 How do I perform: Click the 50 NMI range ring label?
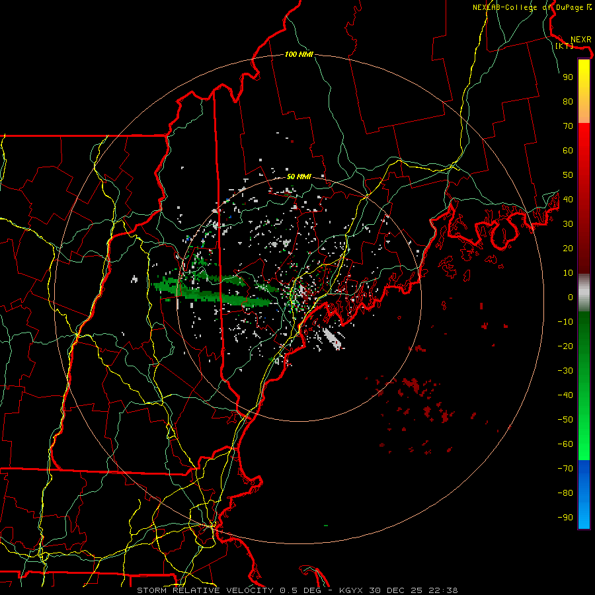[299, 177]
